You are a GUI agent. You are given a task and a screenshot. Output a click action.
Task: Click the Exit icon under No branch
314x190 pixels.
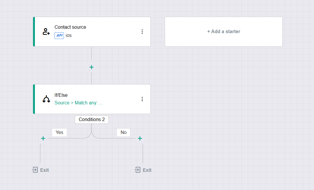(138, 170)
